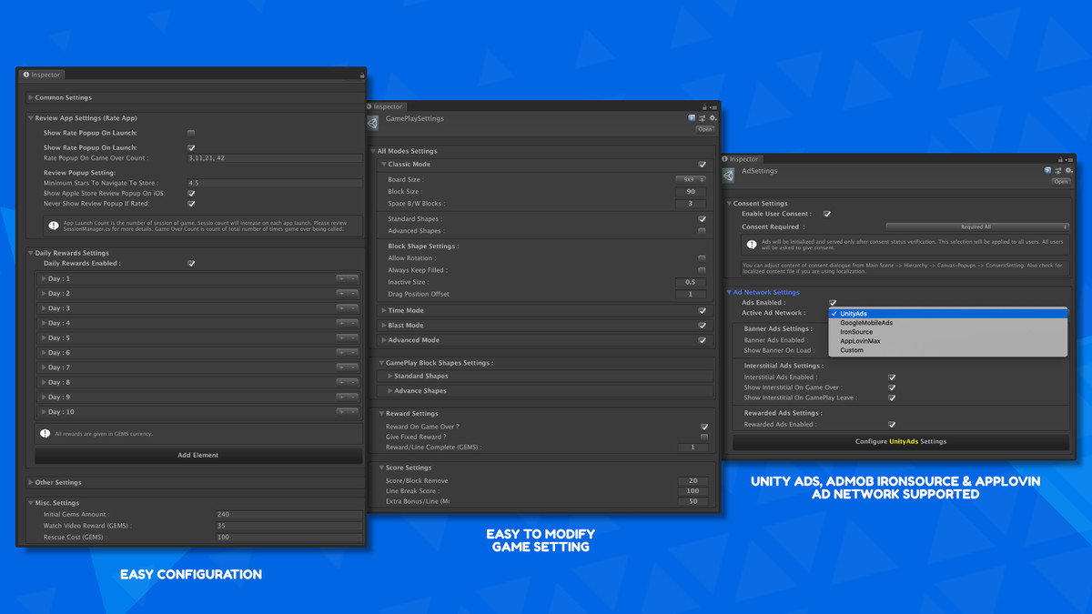Choose AppLovinMax from the network list
1092x614 pixels.
(x=948, y=341)
